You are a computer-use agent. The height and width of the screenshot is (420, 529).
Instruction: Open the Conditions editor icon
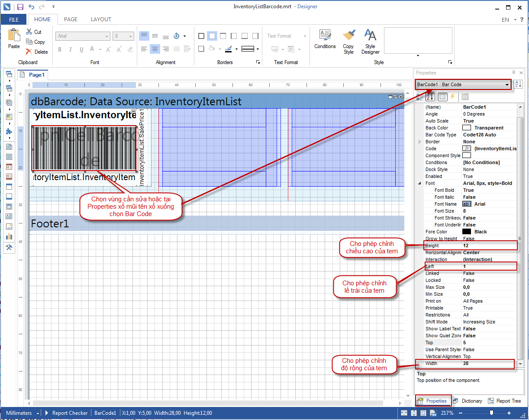[325, 36]
